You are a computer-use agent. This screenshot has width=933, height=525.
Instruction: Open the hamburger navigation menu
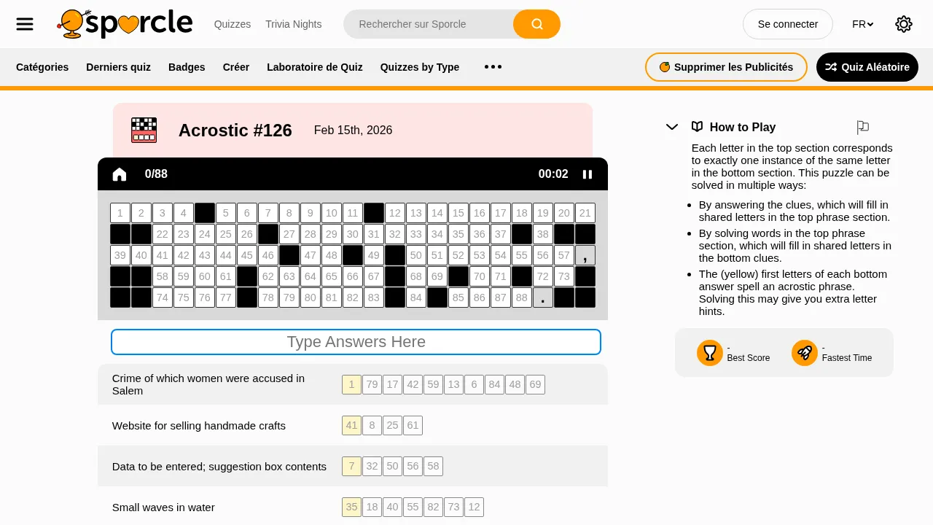[x=24, y=23]
